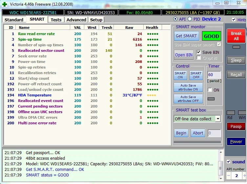The image size is (247, 184).
Task: Click the Rd activity indicator
Action: pos(231,113)
